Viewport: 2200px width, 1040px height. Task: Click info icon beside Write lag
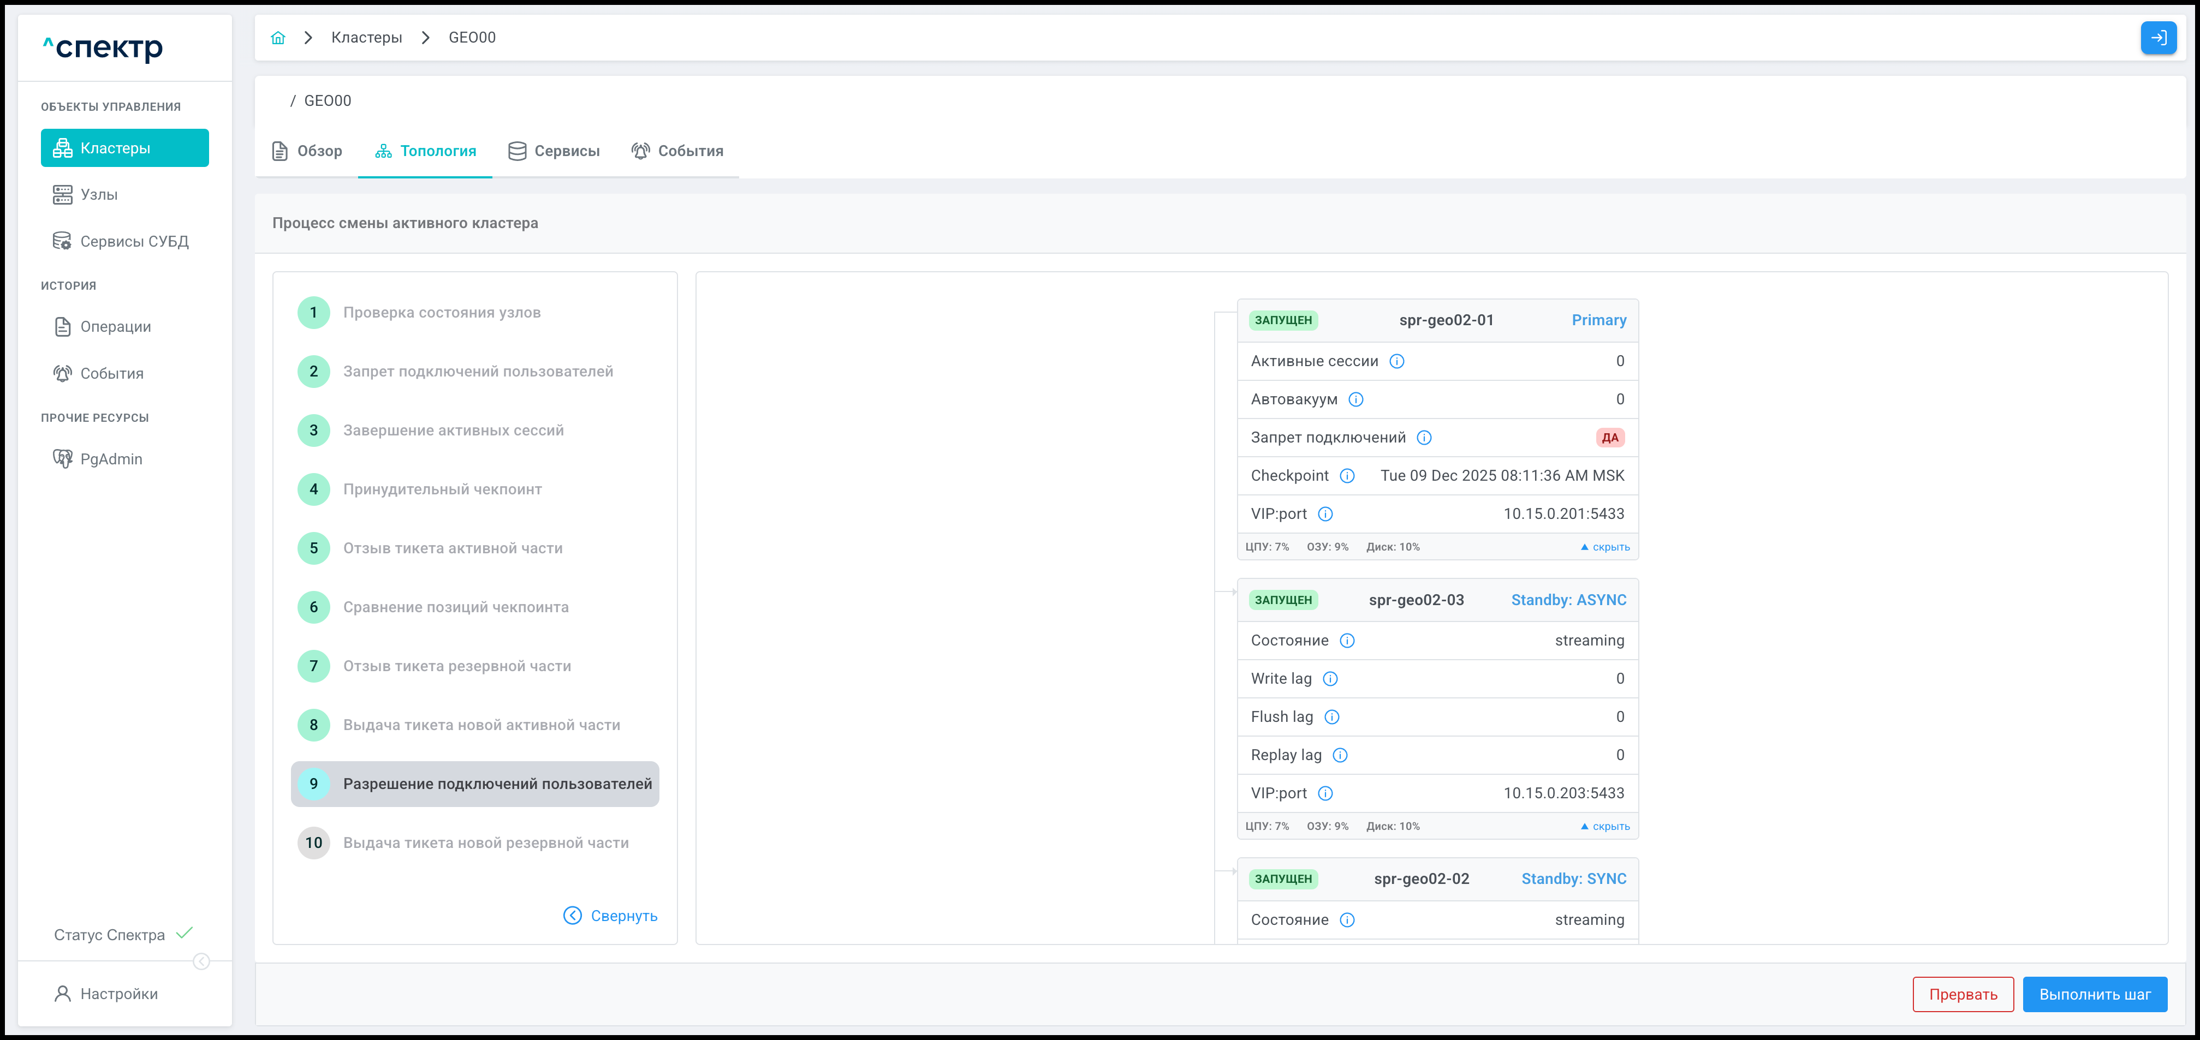point(1330,679)
